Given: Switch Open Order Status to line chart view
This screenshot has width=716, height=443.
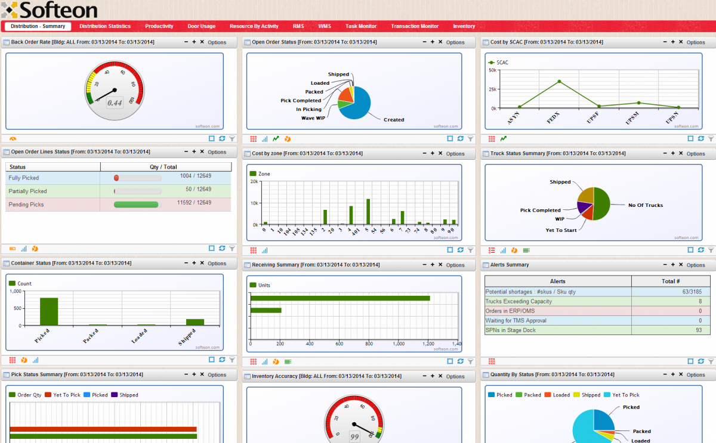Looking at the screenshot, I should coord(275,138).
